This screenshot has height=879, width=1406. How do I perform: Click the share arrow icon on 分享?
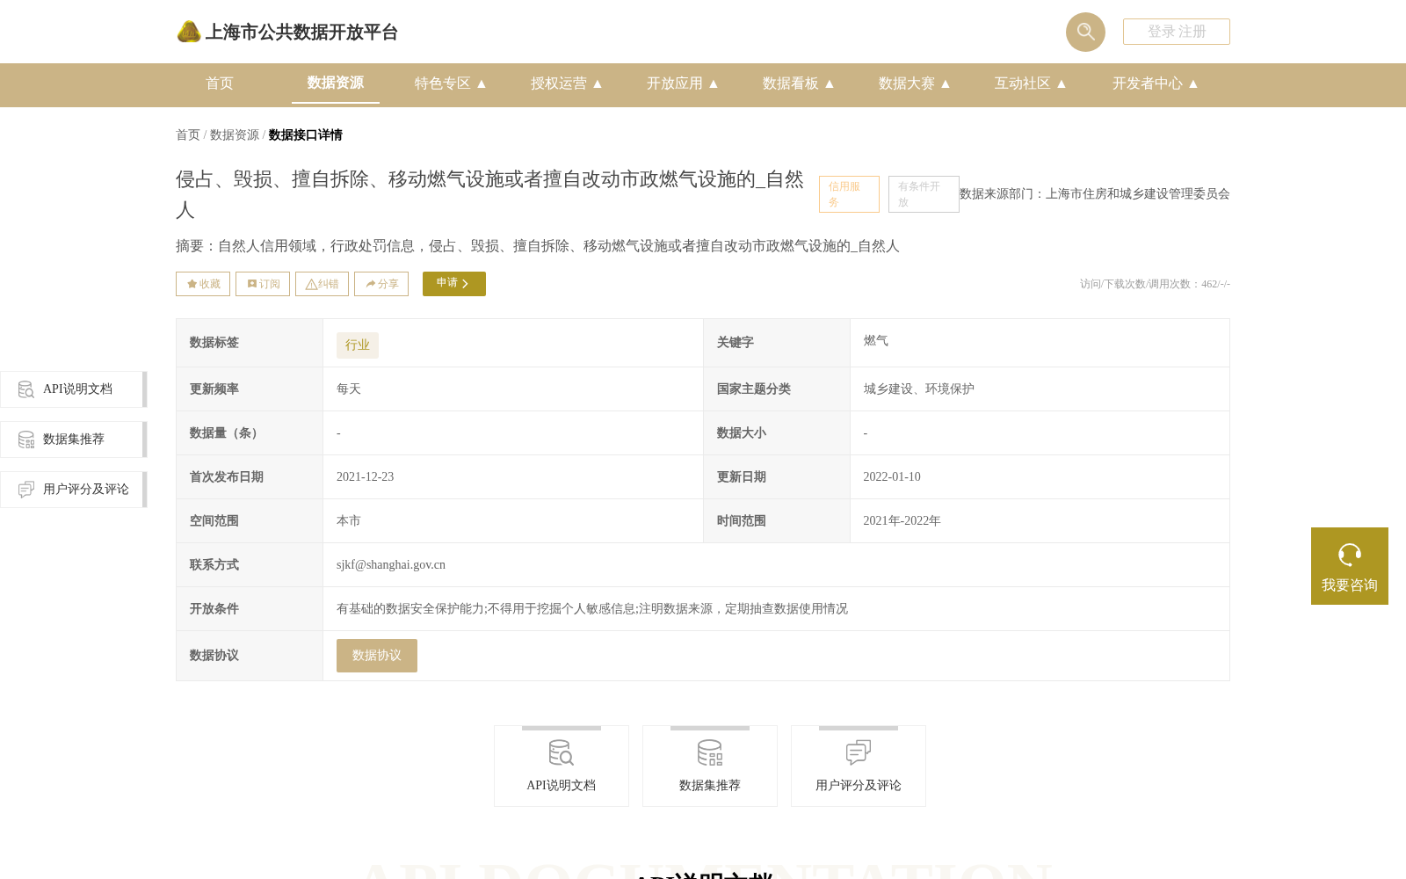371,284
